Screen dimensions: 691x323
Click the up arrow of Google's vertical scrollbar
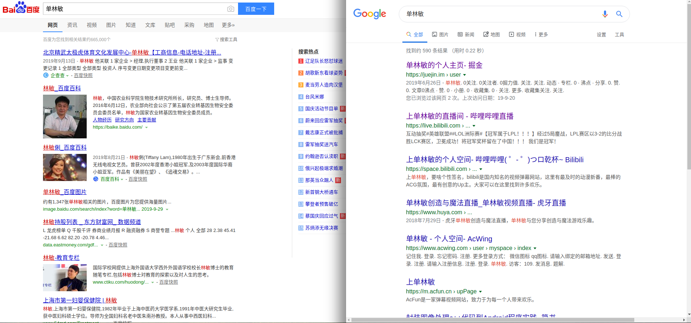[x=688, y=2]
